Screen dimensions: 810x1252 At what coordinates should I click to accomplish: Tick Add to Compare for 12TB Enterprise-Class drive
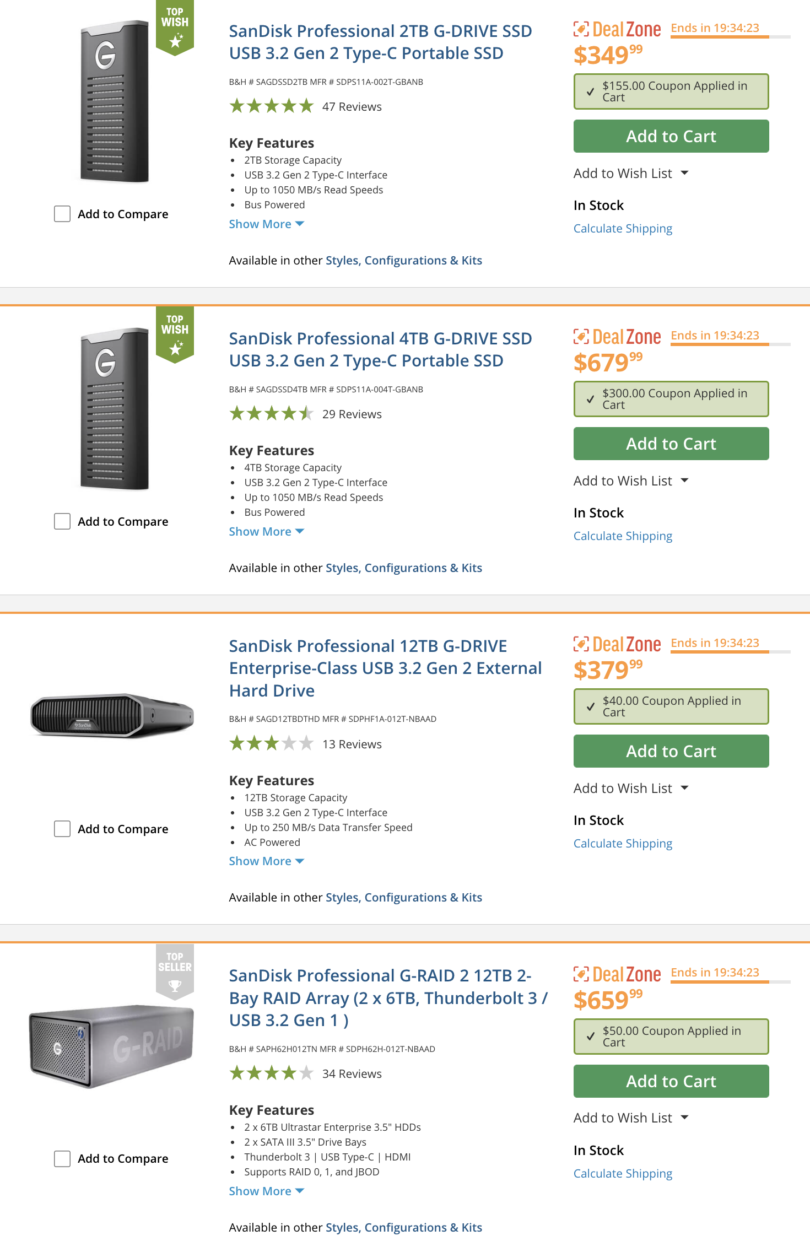tap(62, 829)
